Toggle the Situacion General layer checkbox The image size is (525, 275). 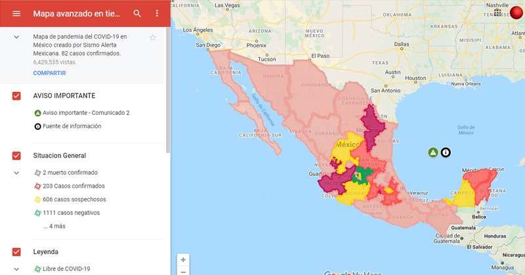pyautogui.click(x=16, y=156)
